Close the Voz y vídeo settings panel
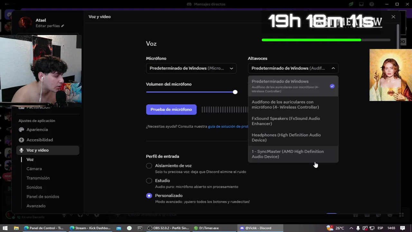 pos(393,17)
